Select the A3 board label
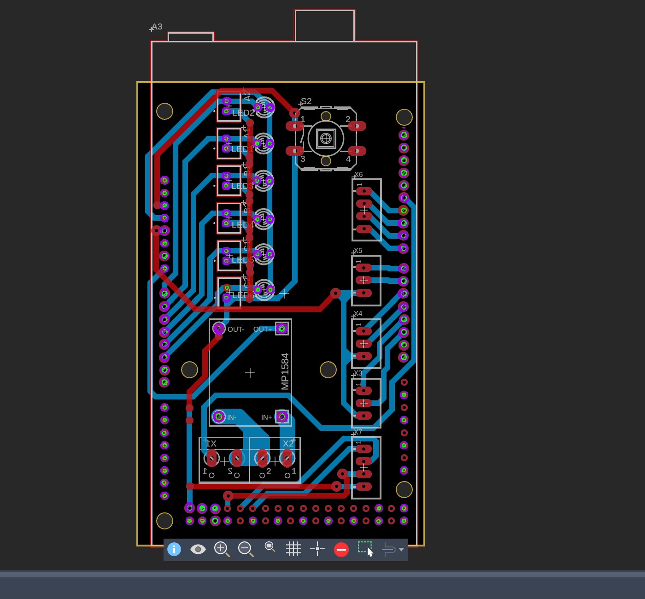This screenshot has height=599, width=645. click(x=157, y=27)
